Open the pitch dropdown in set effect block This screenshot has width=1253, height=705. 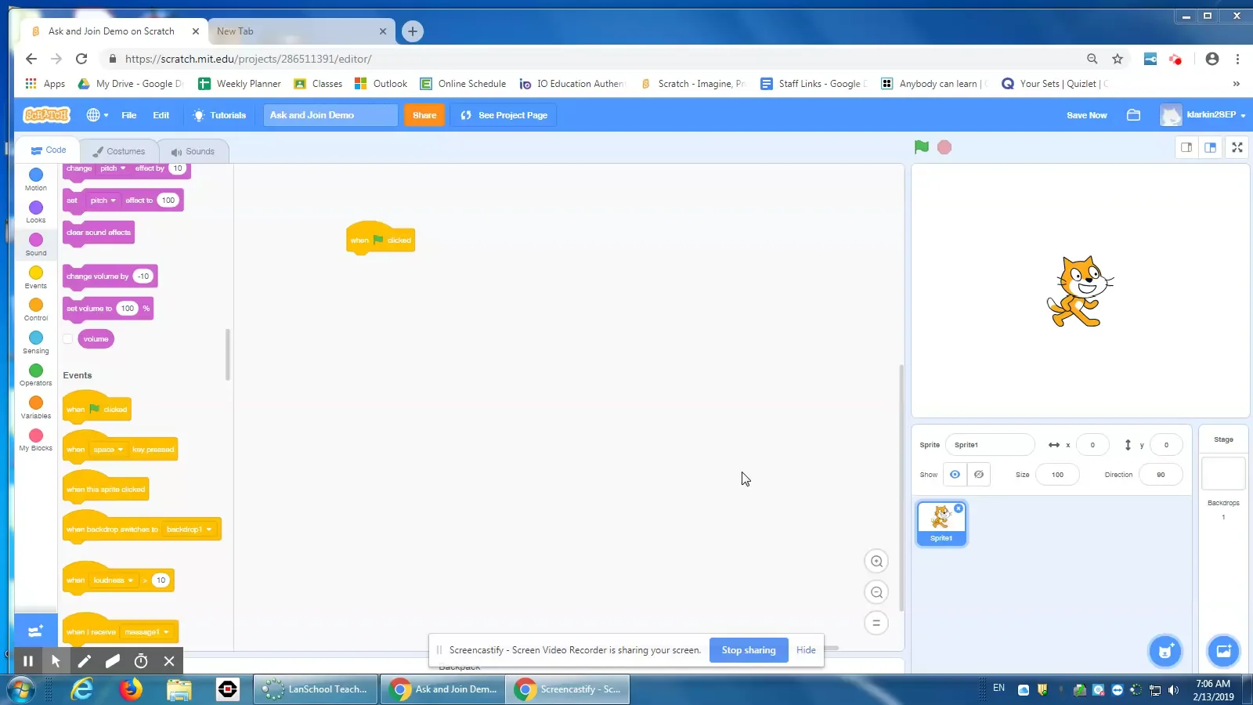pos(103,201)
